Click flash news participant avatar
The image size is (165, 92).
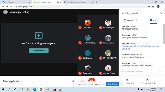click(x=88, y=68)
